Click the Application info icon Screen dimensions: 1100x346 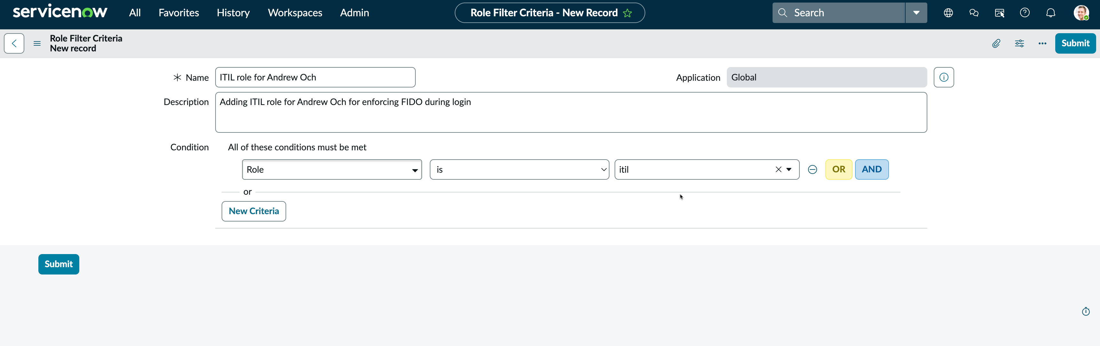point(944,77)
